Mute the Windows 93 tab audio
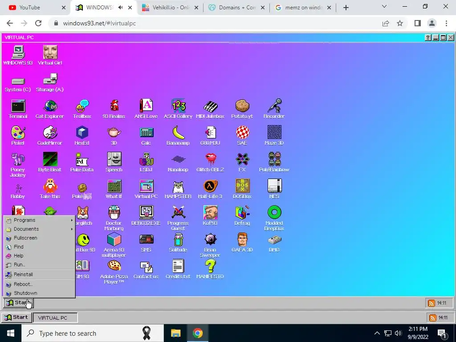The height and width of the screenshot is (342, 456). tap(120, 8)
